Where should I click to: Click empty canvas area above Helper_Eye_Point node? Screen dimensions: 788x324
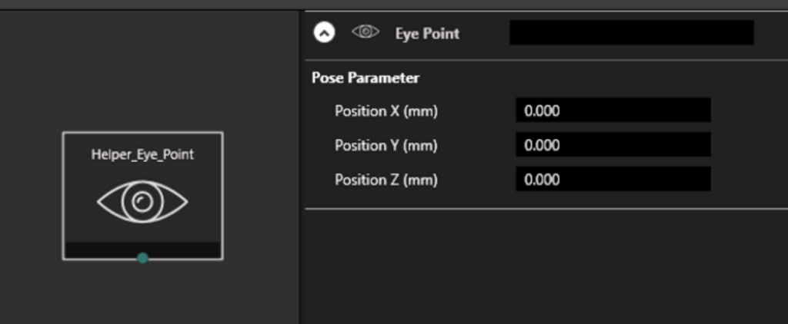(142, 70)
